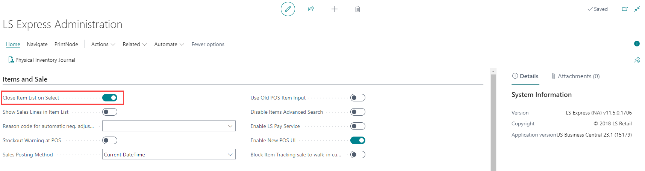Click the pencil edit icon
This screenshot has width=645, height=171.
click(x=288, y=9)
